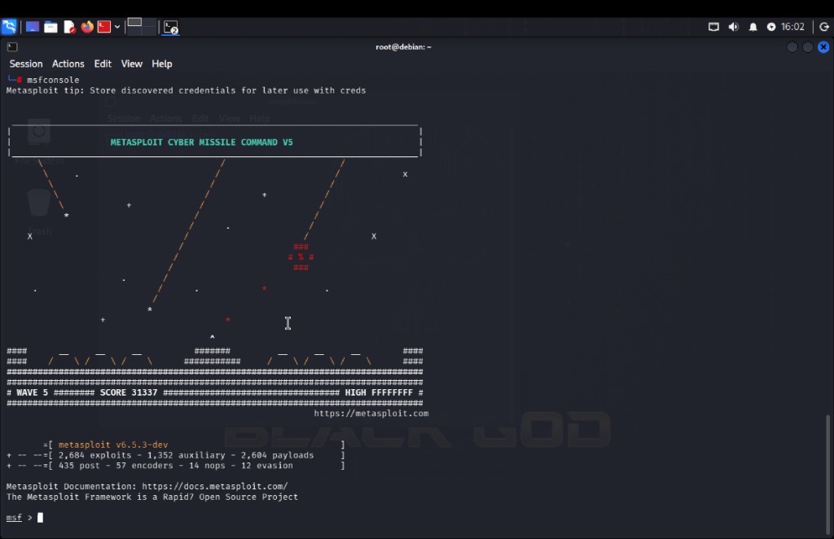Click the msf prompt input cursor

pyautogui.click(x=40, y=517)
